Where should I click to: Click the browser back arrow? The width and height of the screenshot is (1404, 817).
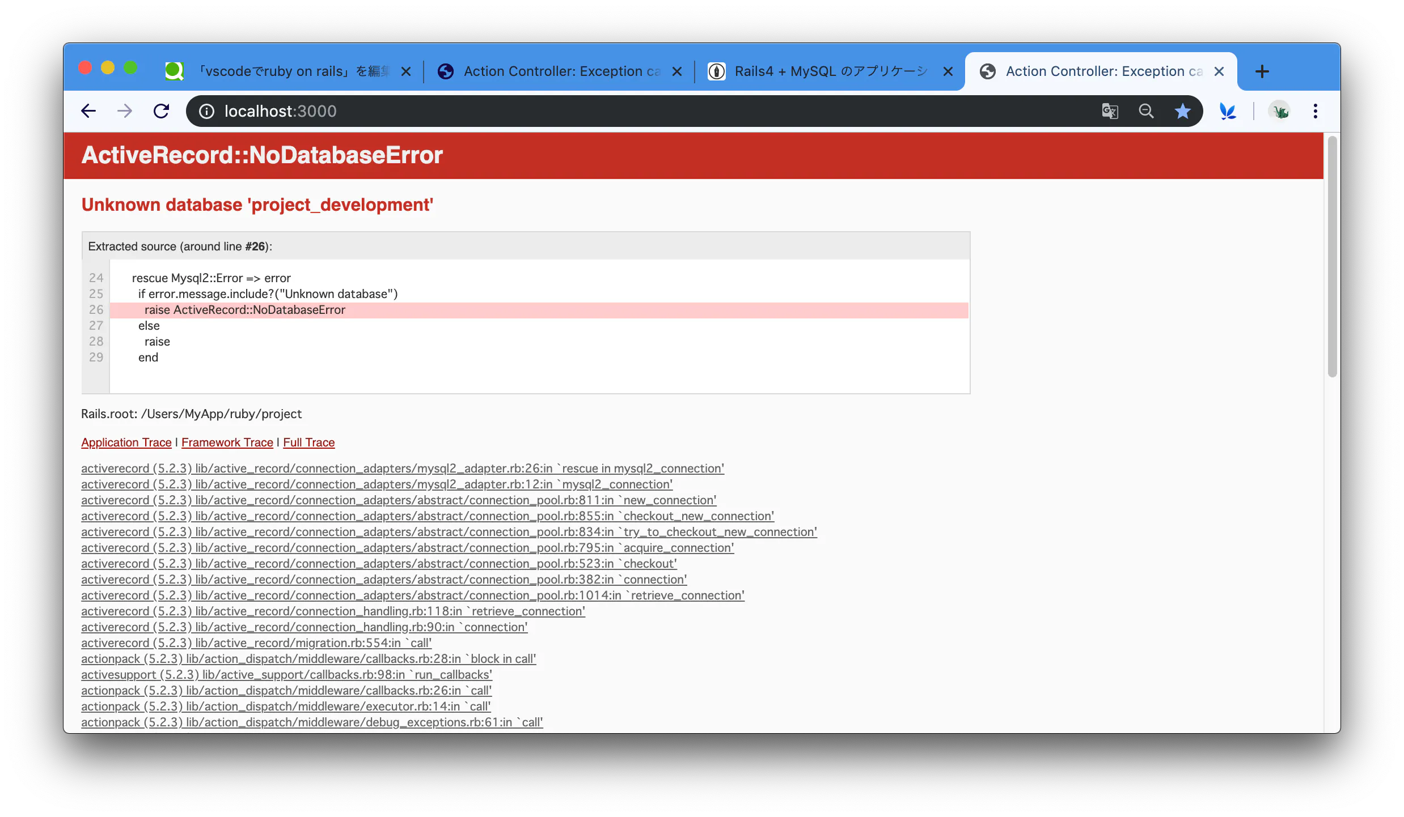pos(88,111)
